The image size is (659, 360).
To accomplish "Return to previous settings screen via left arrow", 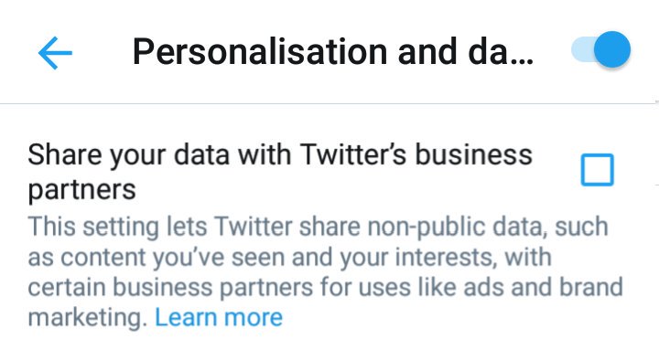I will click(x=55, y=53).
